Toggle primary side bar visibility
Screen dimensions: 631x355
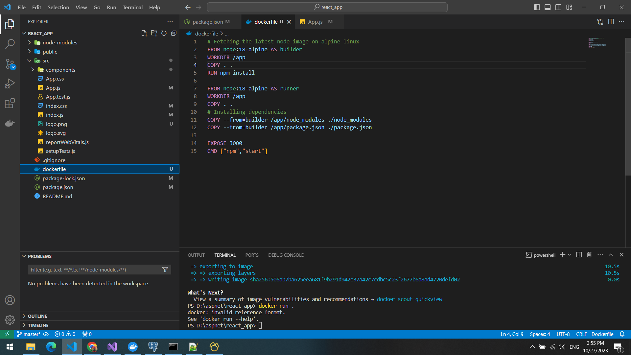click(537, 7)
